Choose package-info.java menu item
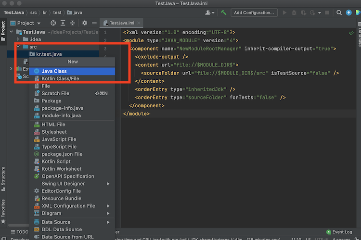 (x=72, y=108)
